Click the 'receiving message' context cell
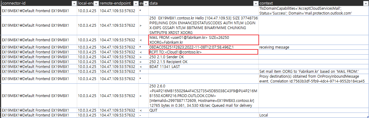The height and width of the screenshot is (118, 369). [x=314, y=47]
